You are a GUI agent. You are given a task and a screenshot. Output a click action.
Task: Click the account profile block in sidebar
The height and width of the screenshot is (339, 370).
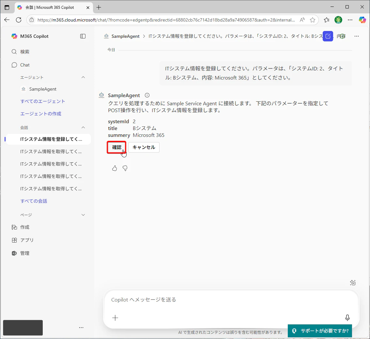23,328
